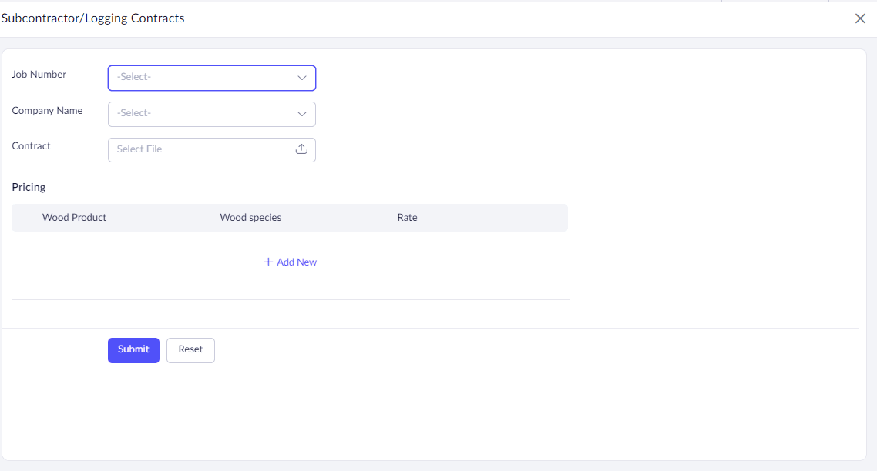Viewport: 877px width, 471px height.
Task: Click the plus icon beside Add New
Action: pos(268,262)
